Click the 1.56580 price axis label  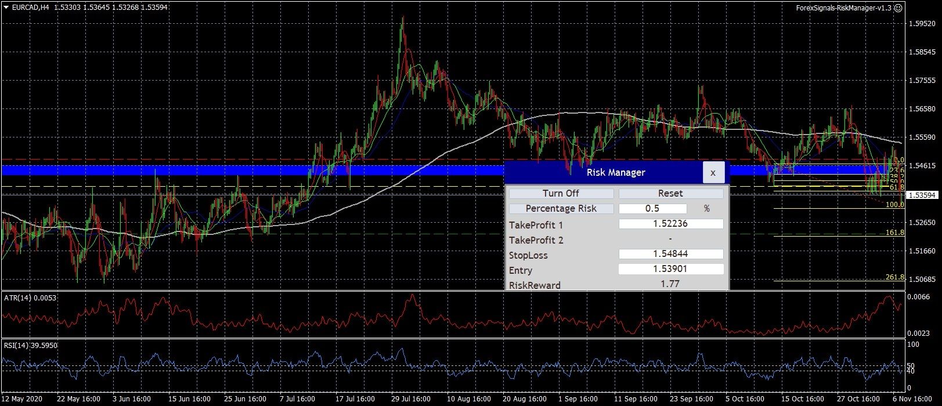(923, 109)
